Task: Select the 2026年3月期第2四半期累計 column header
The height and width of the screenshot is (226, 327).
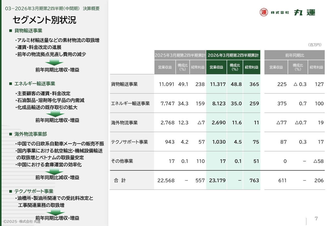Action: coord(233,55)
